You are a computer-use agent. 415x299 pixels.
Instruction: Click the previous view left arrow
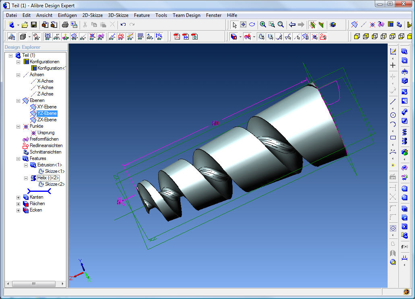292,25
